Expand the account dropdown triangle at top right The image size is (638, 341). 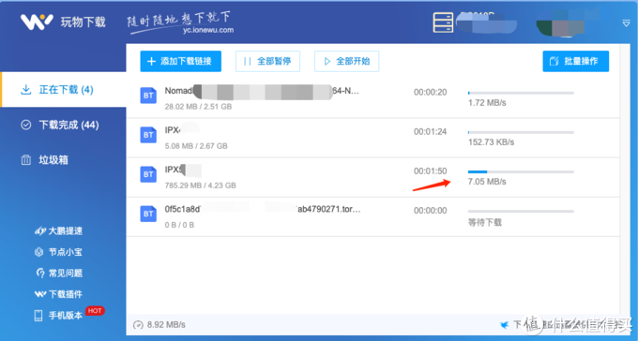[x=626, y=23]
